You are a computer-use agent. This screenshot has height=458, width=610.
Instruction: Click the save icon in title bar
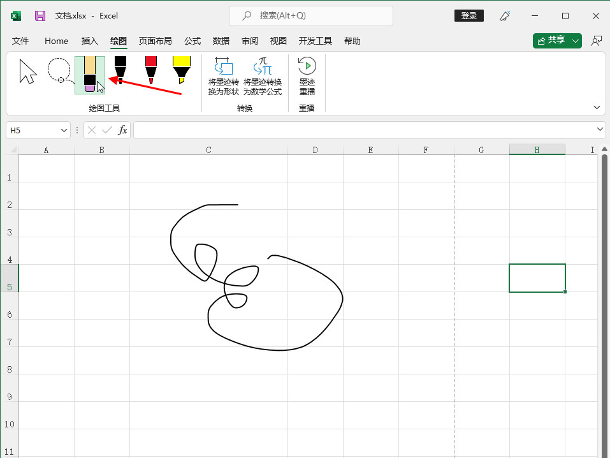40,15
